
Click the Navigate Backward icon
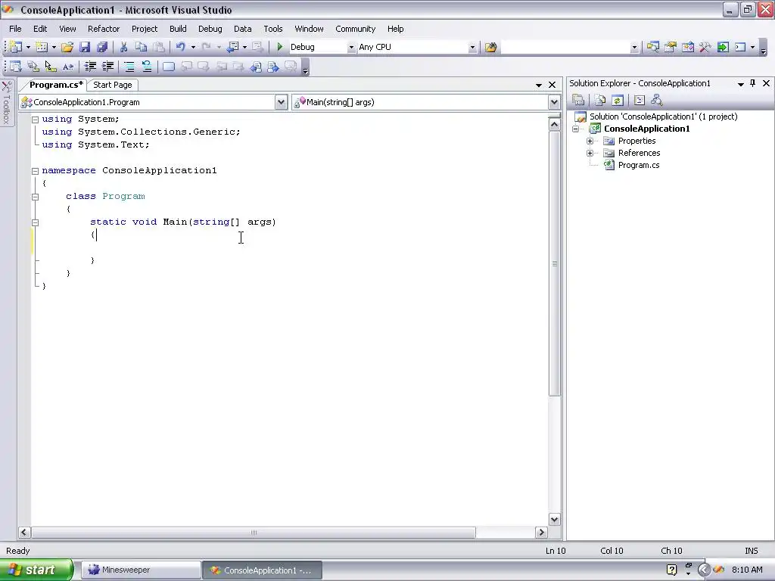pyautogui.click(x=232, y=47)
